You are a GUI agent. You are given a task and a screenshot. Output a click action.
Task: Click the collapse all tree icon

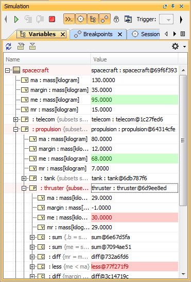[32, 46]
